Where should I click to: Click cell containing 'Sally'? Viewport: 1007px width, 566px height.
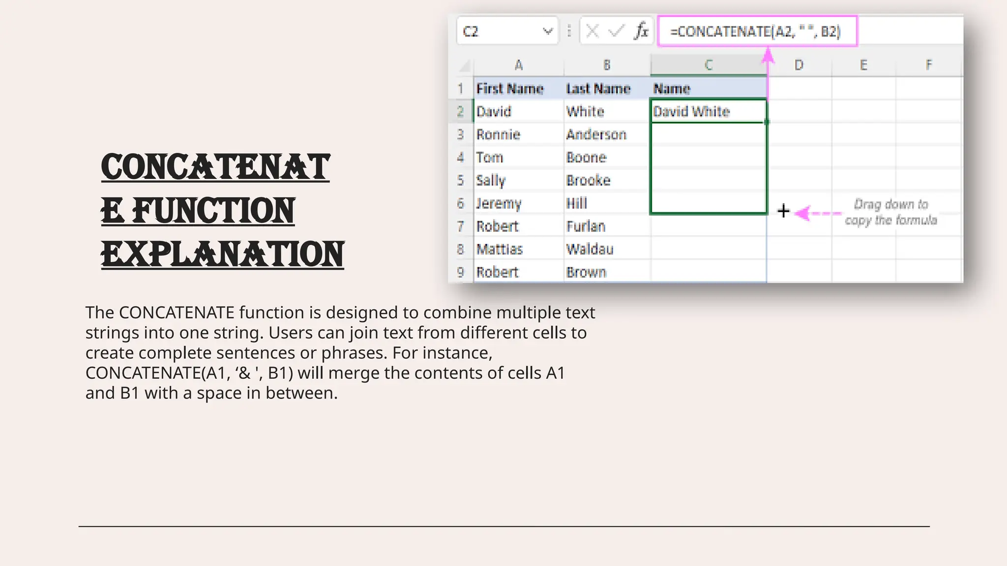point(519,180)
